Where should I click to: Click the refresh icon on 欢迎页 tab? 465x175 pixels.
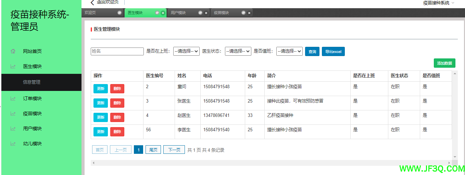(120, 13)
